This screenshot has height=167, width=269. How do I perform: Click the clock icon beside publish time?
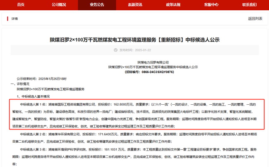(x=116, y=50)
